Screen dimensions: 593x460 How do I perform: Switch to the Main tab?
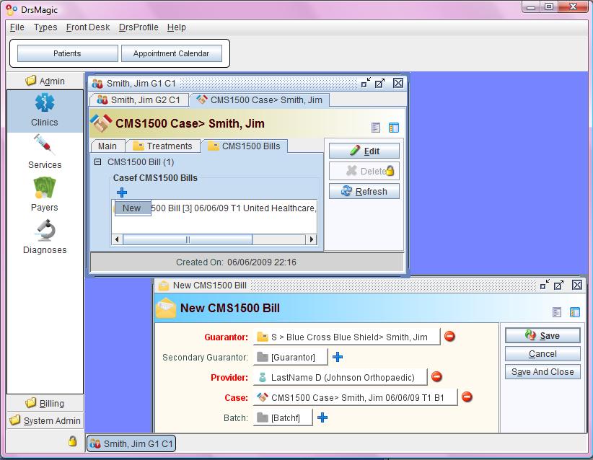pos(107,146)
